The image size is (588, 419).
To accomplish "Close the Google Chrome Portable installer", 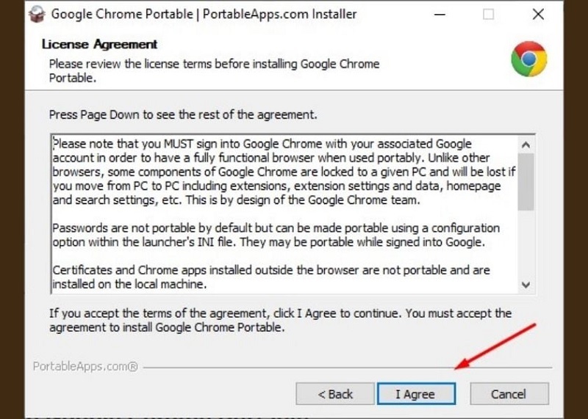I will coord(537,15).
